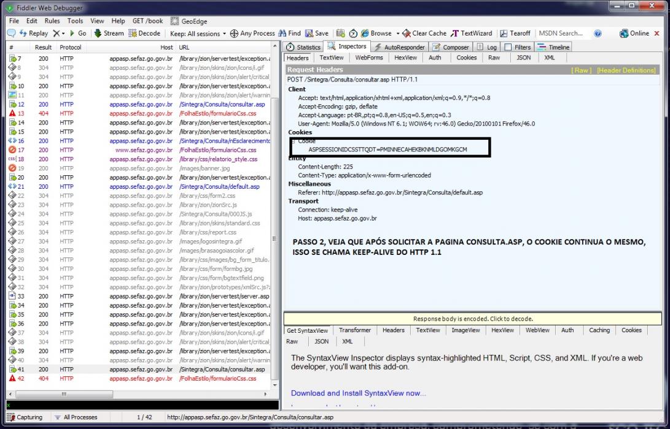Click the timer clock icon
This screenshot has width=670, height=429.
(353, 33)
